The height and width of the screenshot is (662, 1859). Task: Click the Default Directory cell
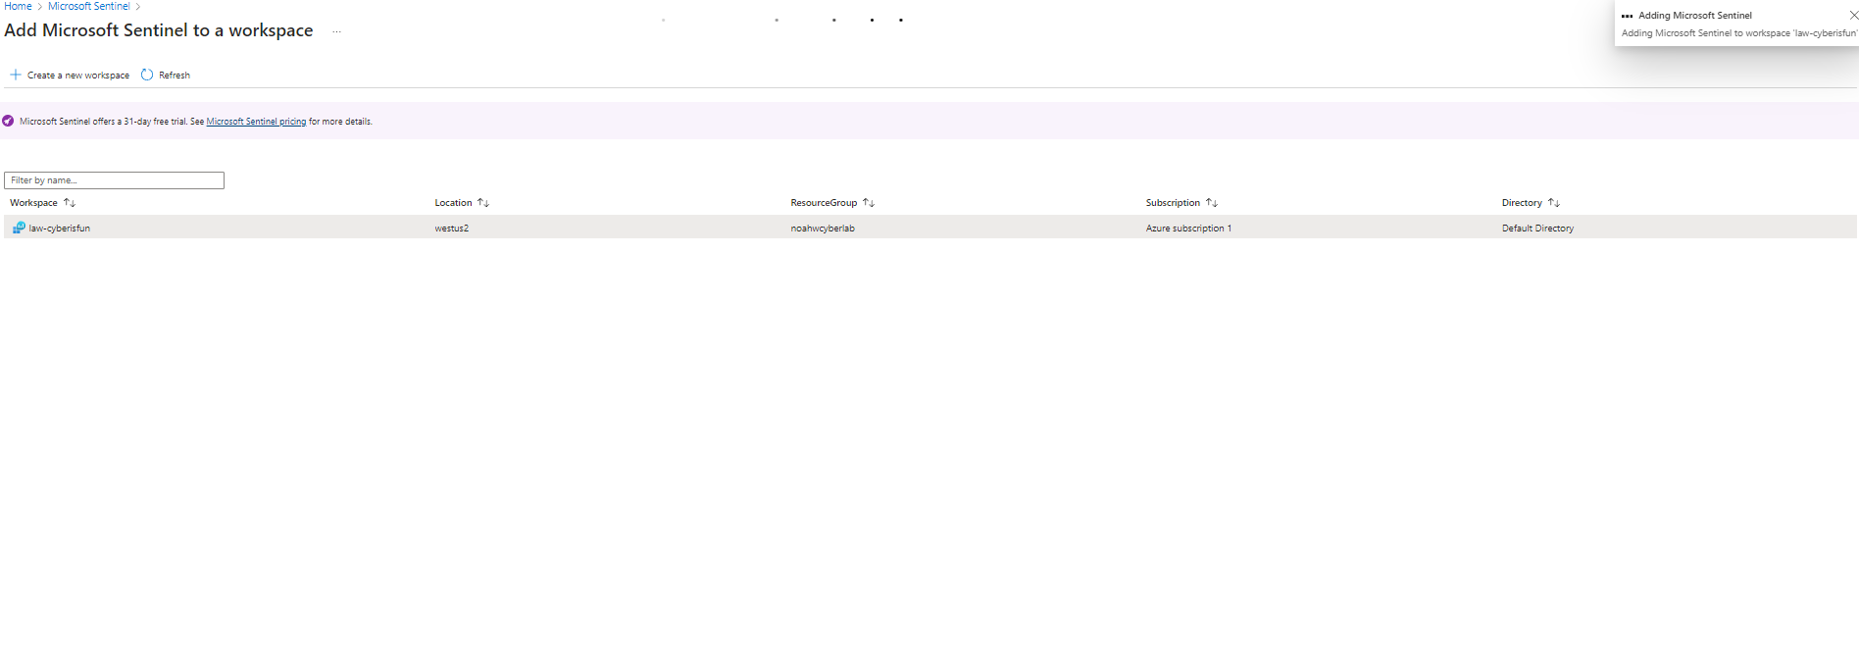click(1537, 229)
